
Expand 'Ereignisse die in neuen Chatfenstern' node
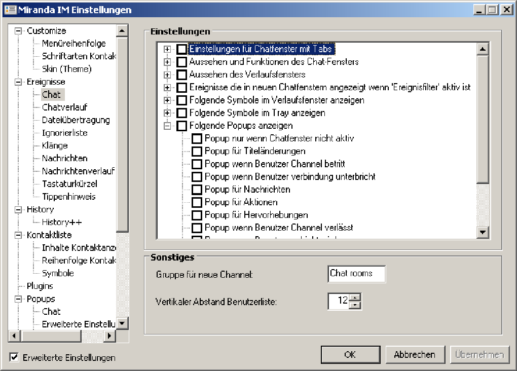point(167,87)
